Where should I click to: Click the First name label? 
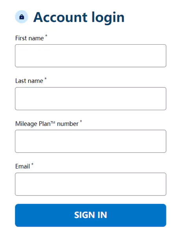coord(29,38)
